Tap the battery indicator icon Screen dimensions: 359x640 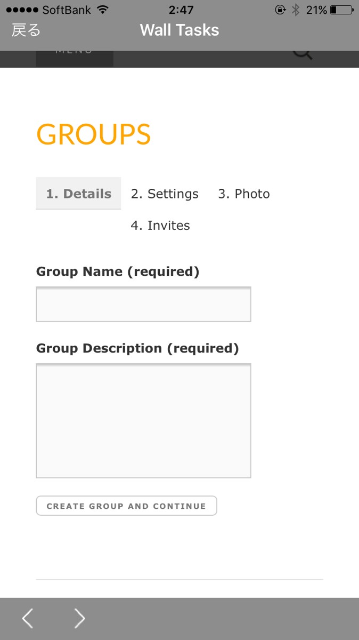point(341,10)
